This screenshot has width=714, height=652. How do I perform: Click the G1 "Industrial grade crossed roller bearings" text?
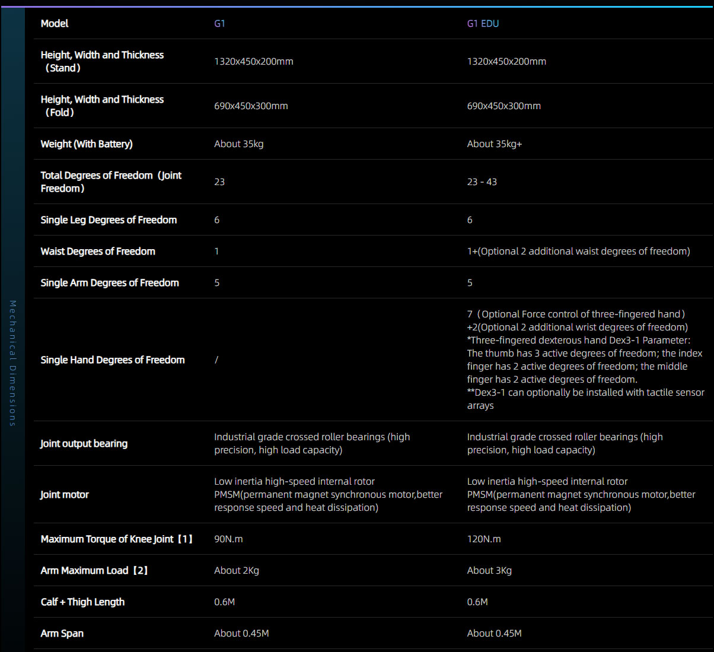click(312, 443)
